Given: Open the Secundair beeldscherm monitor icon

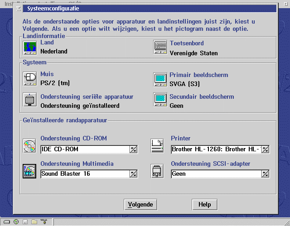Looking at the screenshot, I should 160,100.
